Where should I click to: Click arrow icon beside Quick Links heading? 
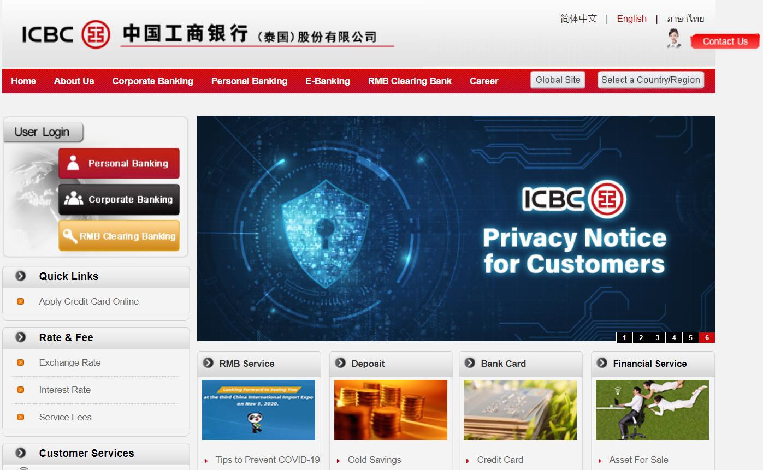point(21,276)
